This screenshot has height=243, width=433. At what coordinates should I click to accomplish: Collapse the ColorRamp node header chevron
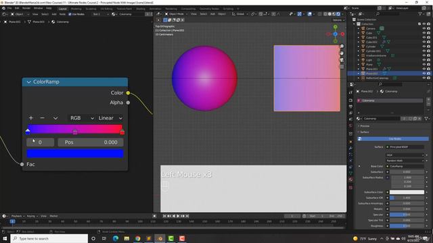(28, 82)
